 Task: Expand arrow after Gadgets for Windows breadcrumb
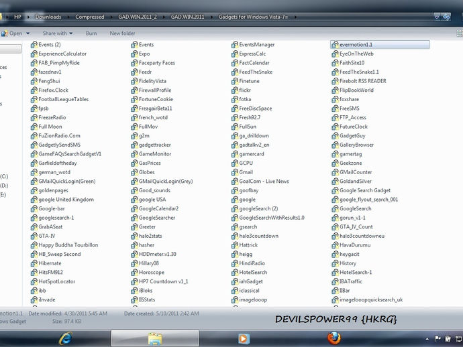tap(295, 17)
